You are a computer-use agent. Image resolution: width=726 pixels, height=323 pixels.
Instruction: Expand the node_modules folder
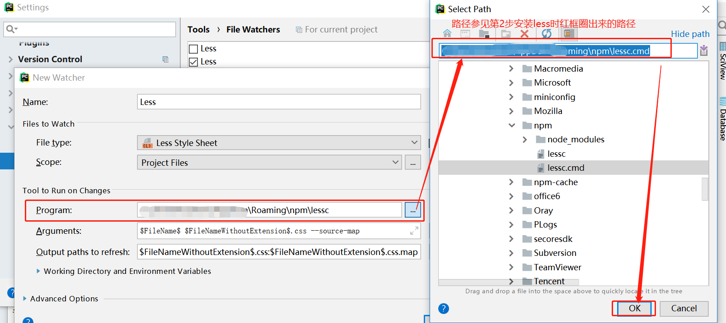pyautogui.click(x=525, y=140)
